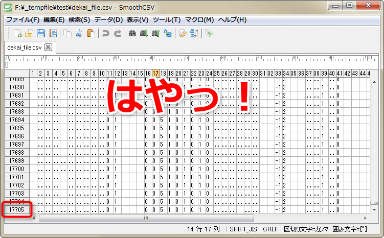384x238 pixels.
Task: Open the 検索(S) menu
Action: 79,20
